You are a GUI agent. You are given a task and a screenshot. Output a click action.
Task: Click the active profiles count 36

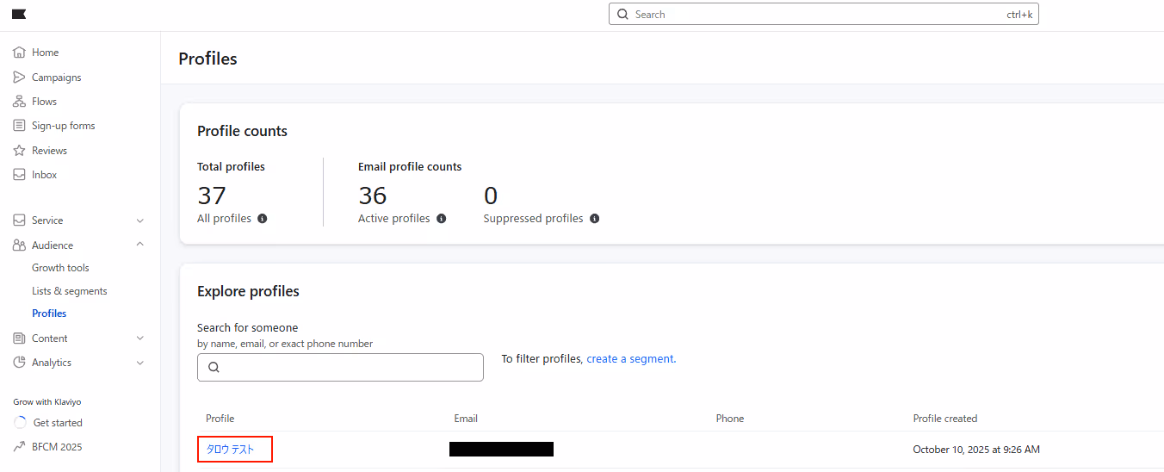click(373, 196)
